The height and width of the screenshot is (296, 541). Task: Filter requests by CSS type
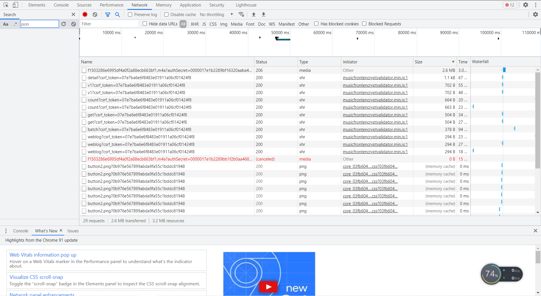(x=213, y=24)
